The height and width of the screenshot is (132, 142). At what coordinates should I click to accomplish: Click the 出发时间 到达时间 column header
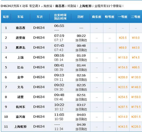point(60,17)
